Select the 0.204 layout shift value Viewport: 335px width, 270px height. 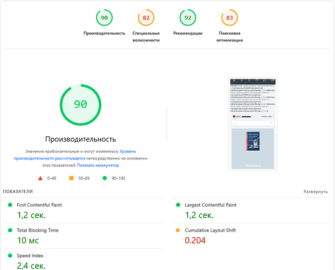click(x=195, y=240)
